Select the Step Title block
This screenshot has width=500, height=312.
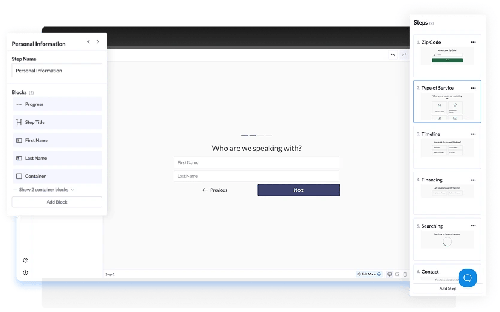click(57, 122)
